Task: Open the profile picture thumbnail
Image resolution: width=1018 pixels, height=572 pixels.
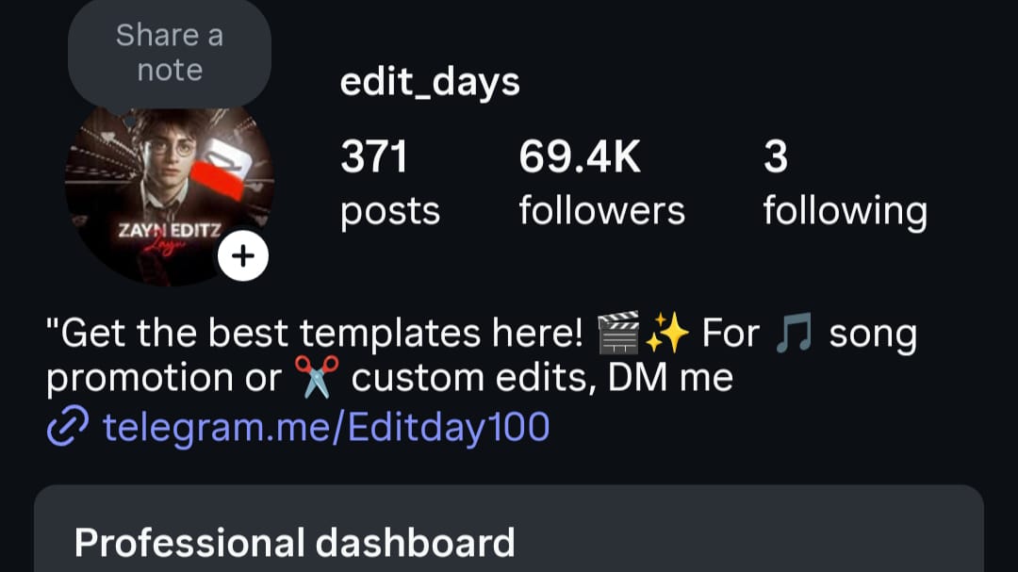Action: (x=169, y=196)
